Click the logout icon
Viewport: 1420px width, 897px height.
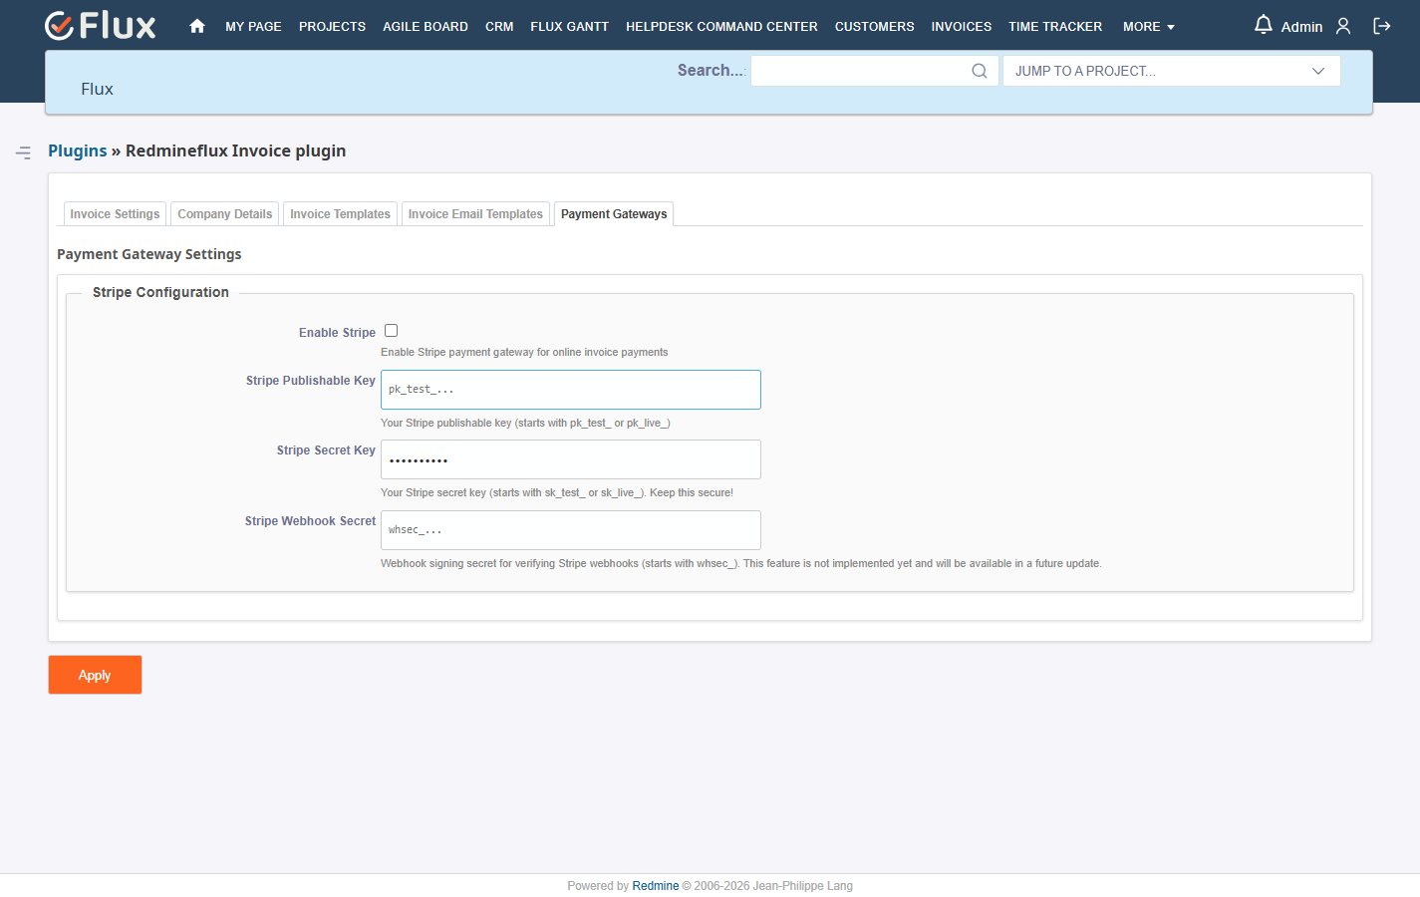[x=1382, y=26]
